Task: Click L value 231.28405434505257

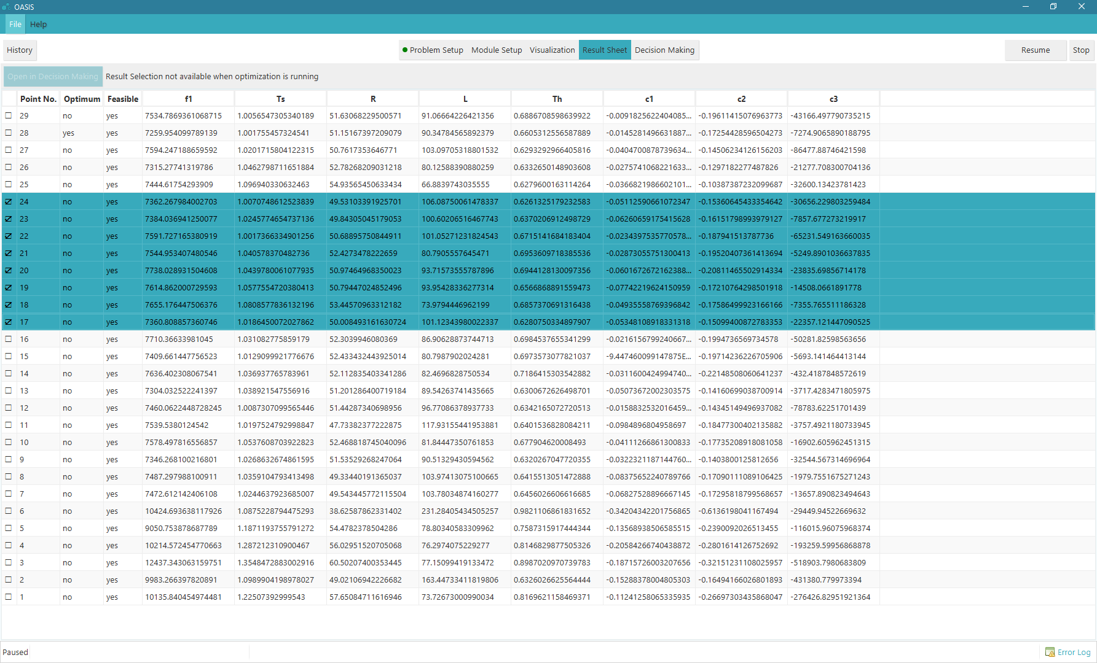Action: pos(460,511)
